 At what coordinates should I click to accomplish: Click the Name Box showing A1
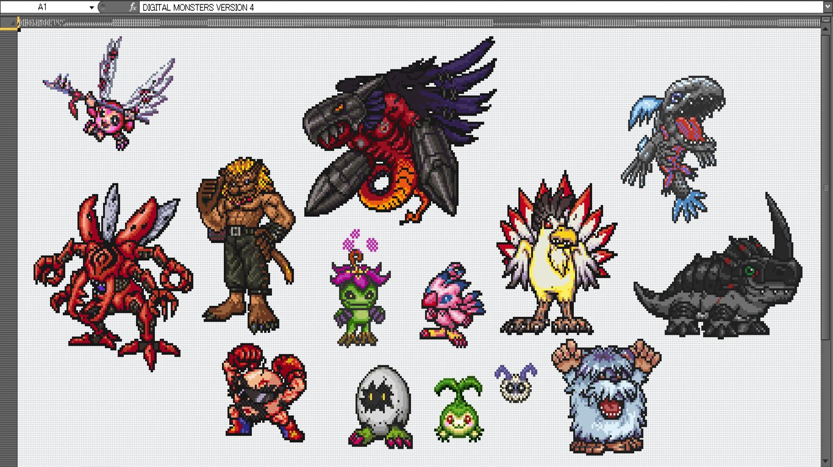(x=45, y=7)
